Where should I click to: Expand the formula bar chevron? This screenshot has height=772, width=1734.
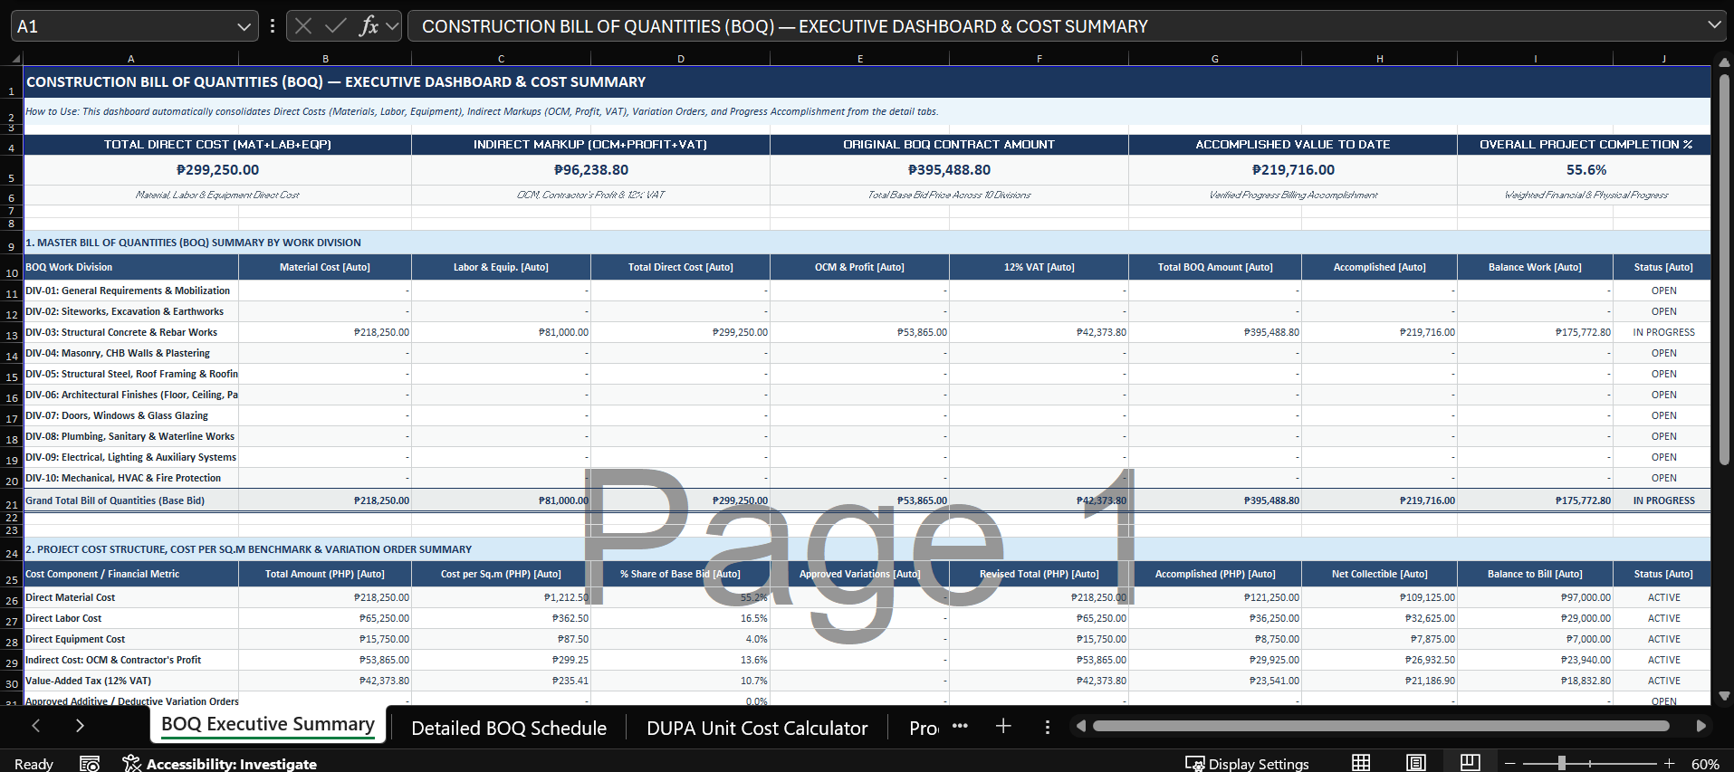[1714, 25]
